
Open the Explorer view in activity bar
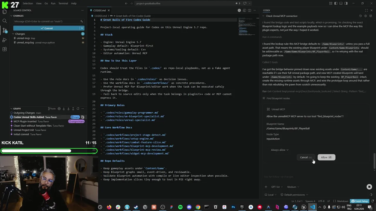(4, 12)
